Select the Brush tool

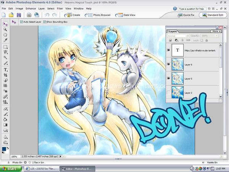pos(5,114)
